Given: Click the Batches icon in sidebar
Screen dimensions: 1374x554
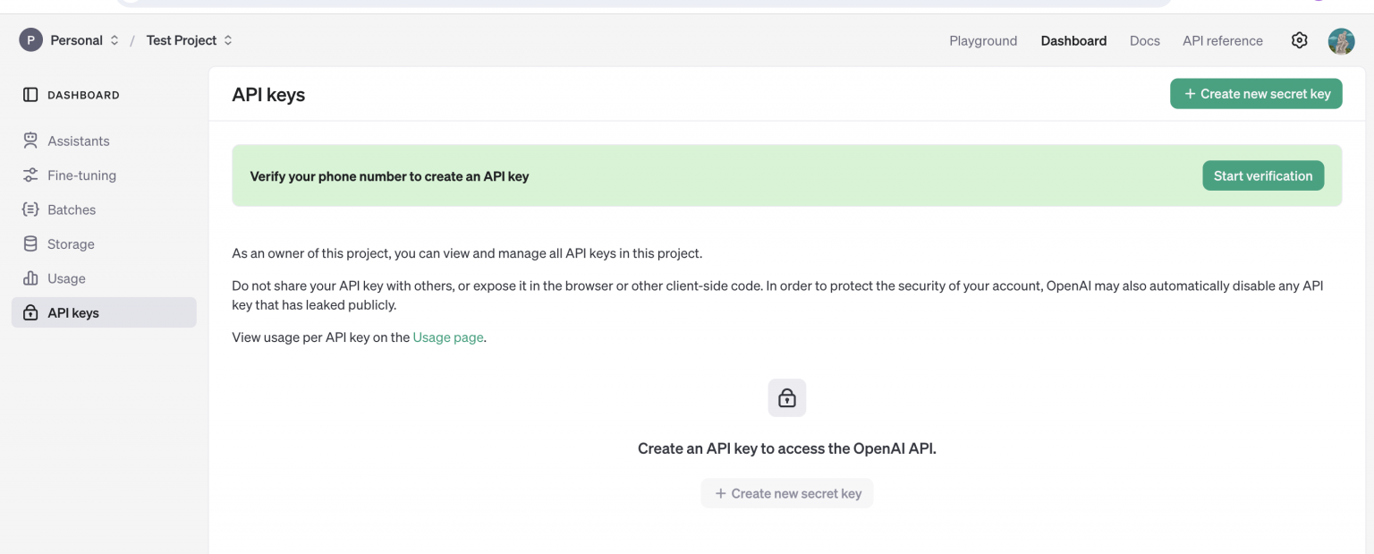Looking at the screenshot, I should pyautogui.click(x=30, y=209).
